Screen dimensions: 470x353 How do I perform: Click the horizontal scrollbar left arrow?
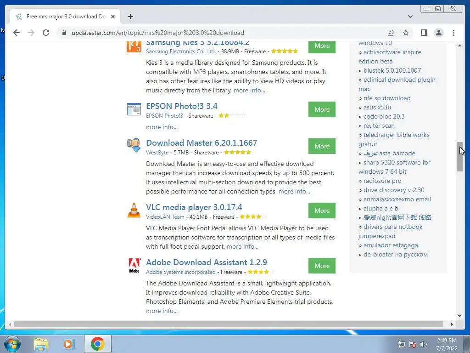click(10, 324)
